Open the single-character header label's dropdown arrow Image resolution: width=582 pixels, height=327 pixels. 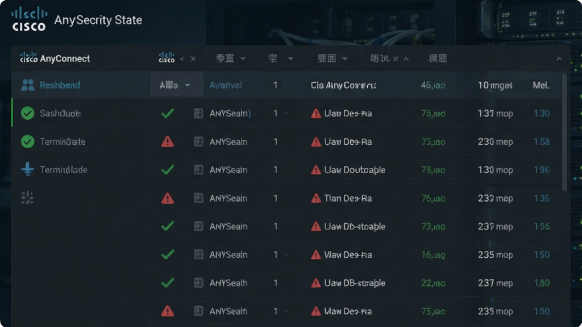(290, 58)
